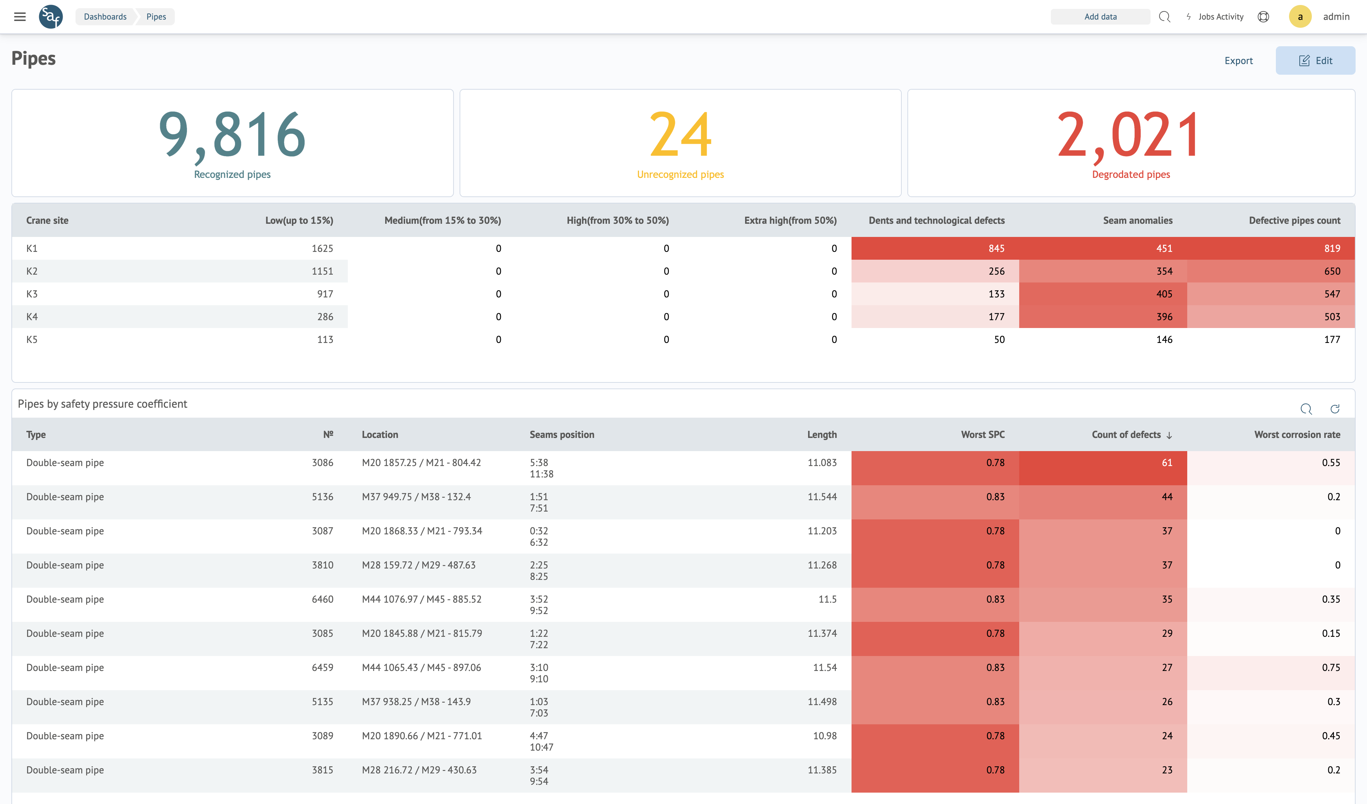This screenshot has height=804, width=1367.
Task: Go to Dashboards breadcrumb
Action: tap(105, 17)
